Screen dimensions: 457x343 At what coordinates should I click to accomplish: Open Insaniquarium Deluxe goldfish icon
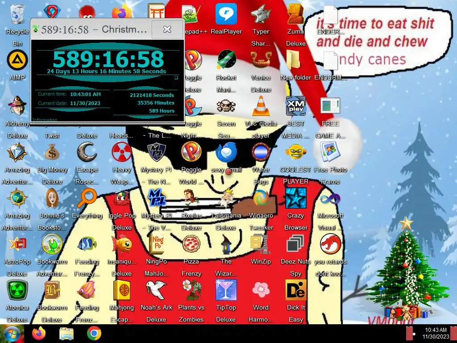121,244
